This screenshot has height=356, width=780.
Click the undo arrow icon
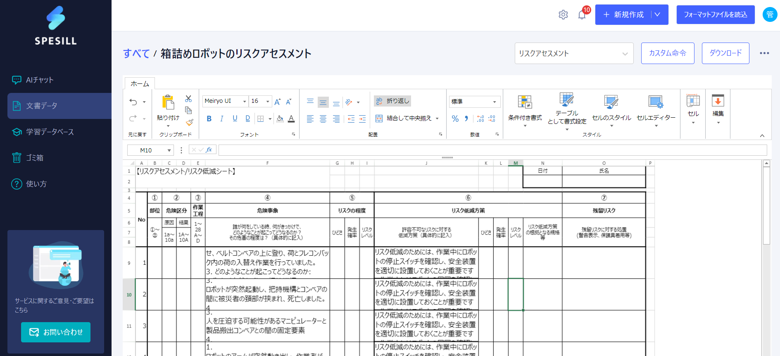coord(133,102)
